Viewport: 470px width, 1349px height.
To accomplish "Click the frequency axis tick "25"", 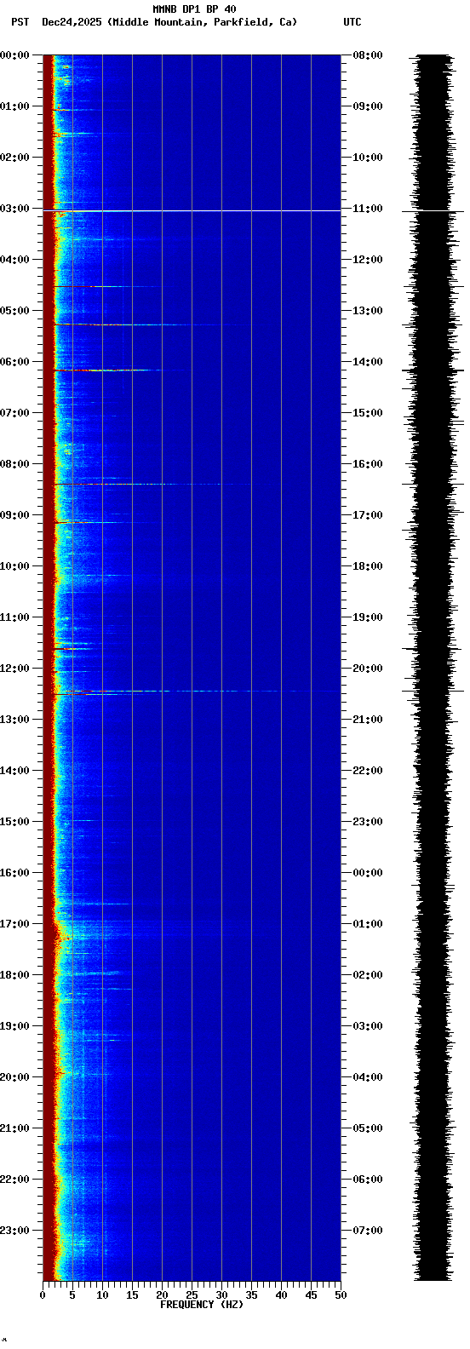I will 192,1294.
